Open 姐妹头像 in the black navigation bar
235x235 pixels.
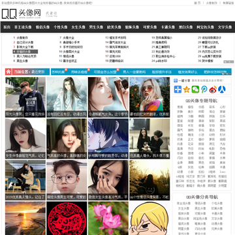(132, 27)
